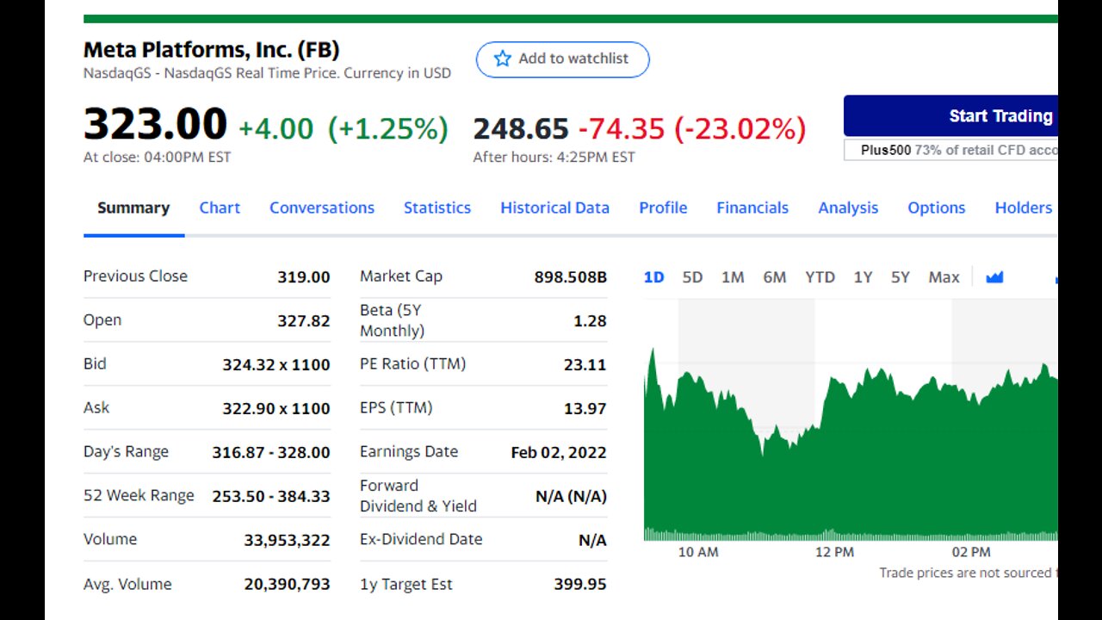Click the Earnings Date Feb 02, 2022
Viewport: 1102px width, 620px height.
[559, 452]
